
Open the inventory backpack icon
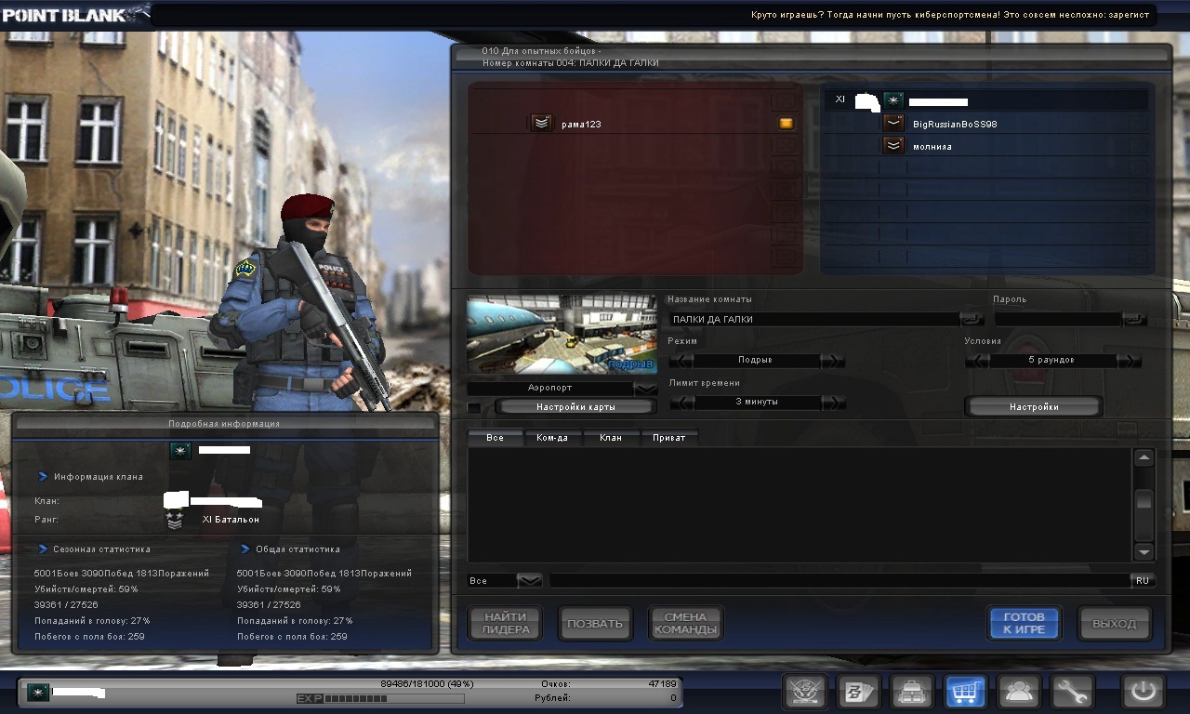(x=912, y=692)
